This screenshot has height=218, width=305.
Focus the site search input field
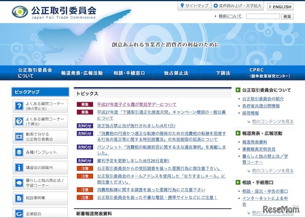263,16
